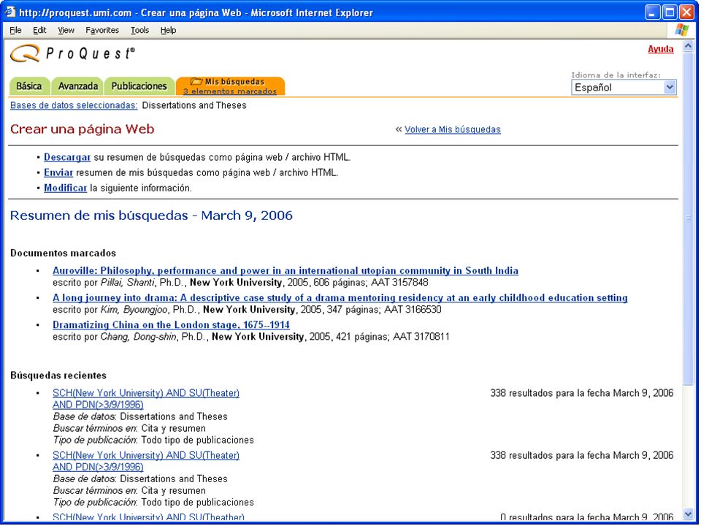The height and width of the screenshot is (526, 701).
Task: Open the Tools menu
Action: [140, 30]
